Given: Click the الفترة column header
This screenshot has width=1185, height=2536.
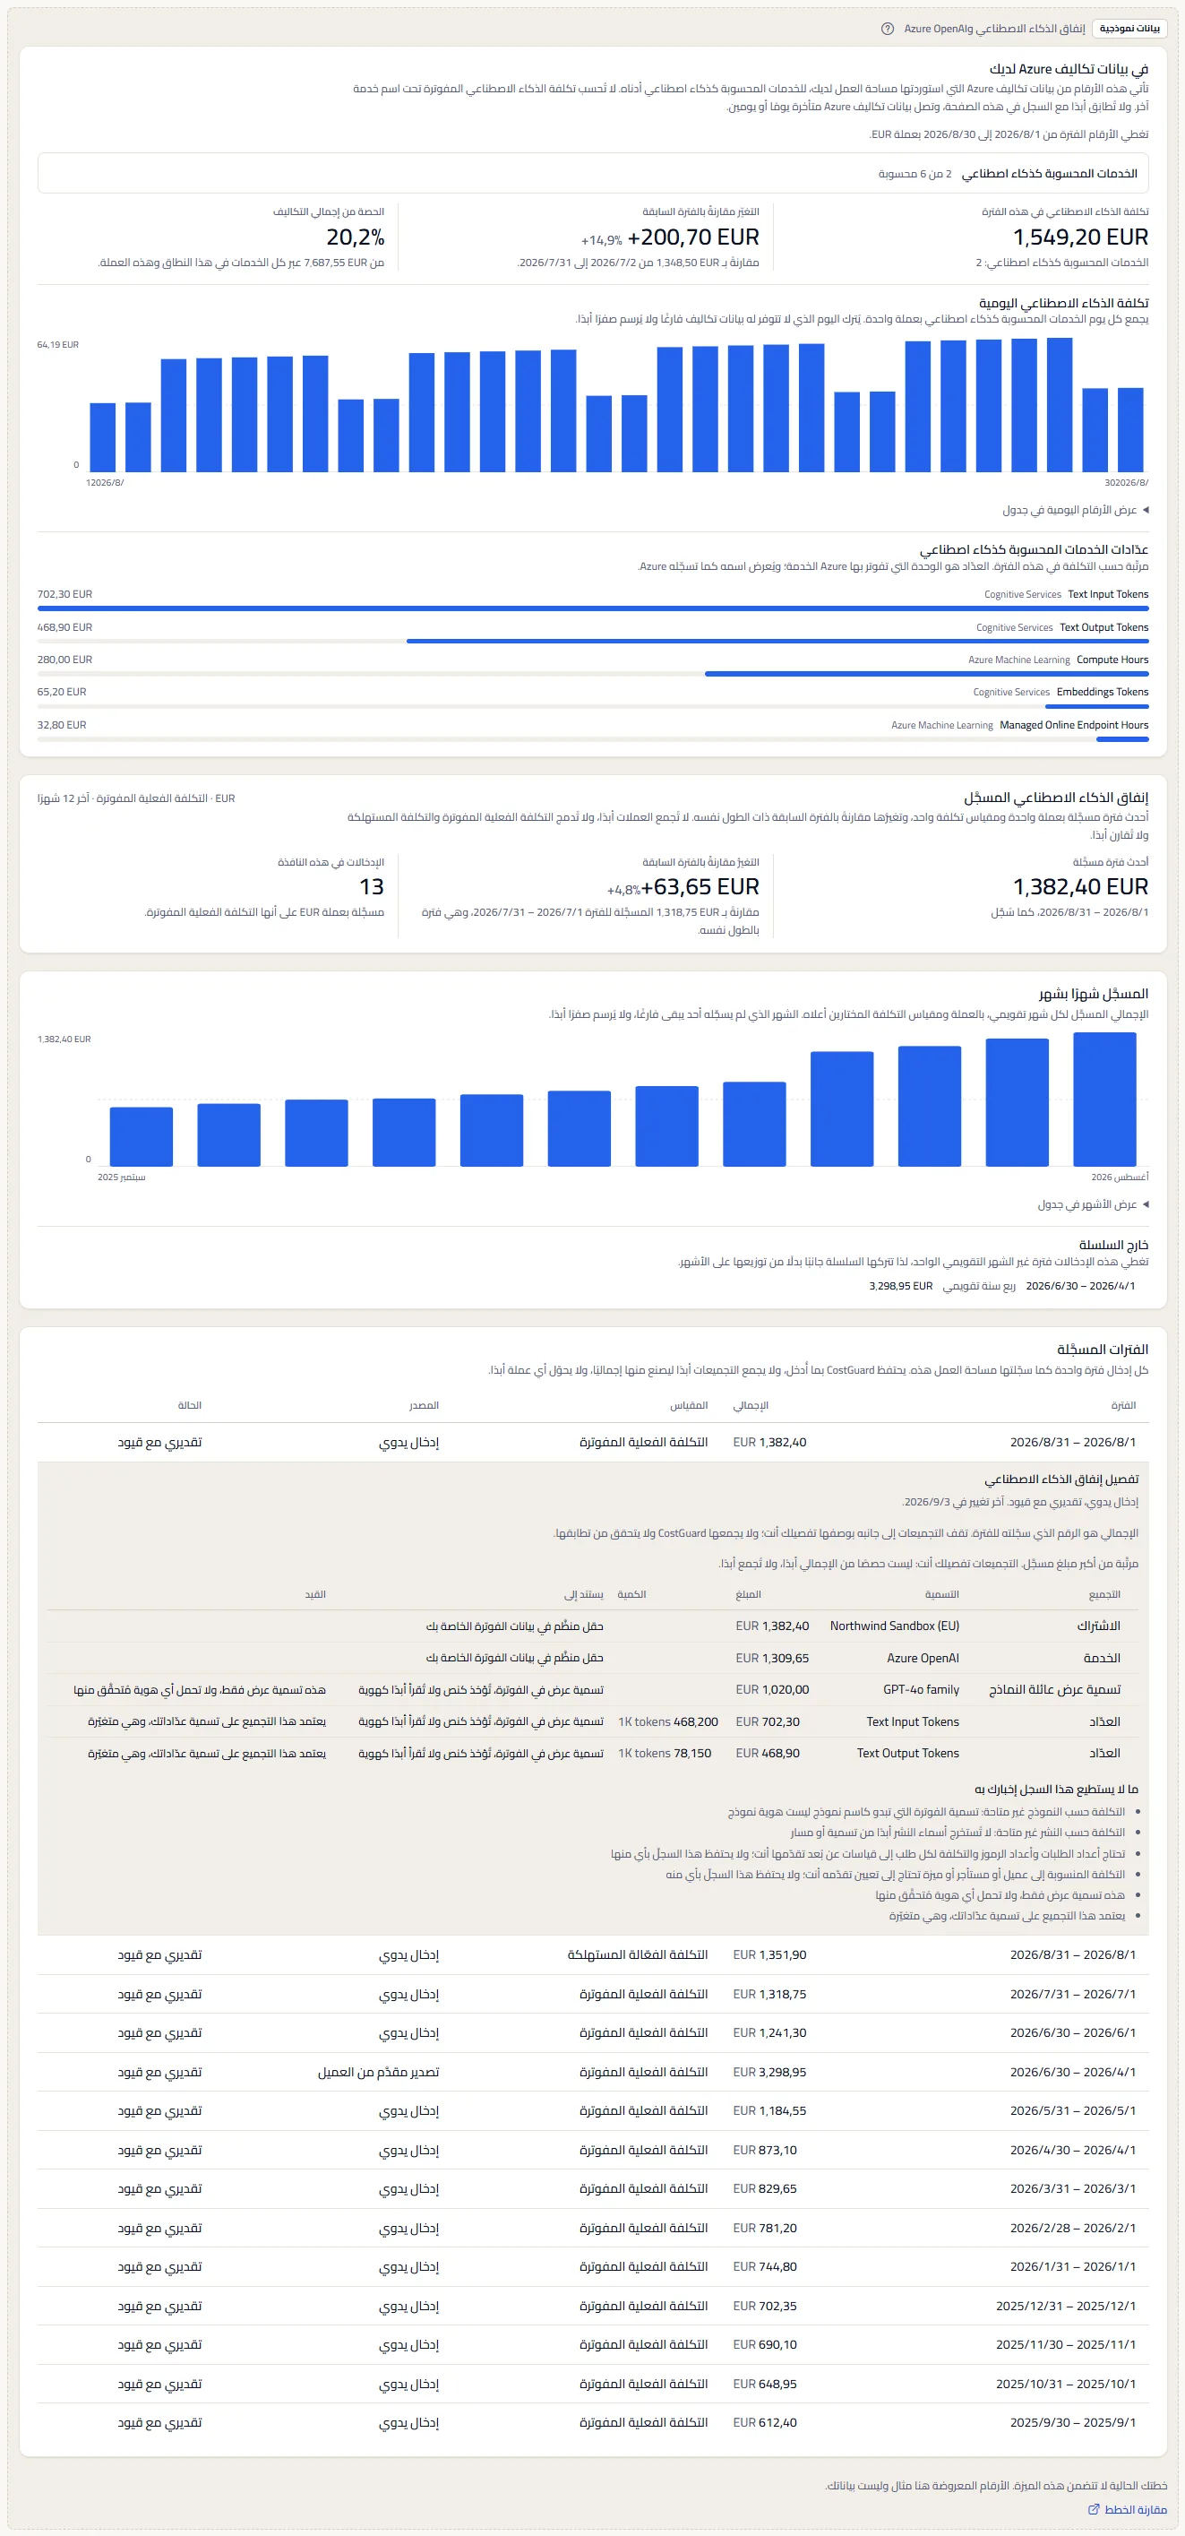Looking at the screenshot, I should [1123, 1405].
